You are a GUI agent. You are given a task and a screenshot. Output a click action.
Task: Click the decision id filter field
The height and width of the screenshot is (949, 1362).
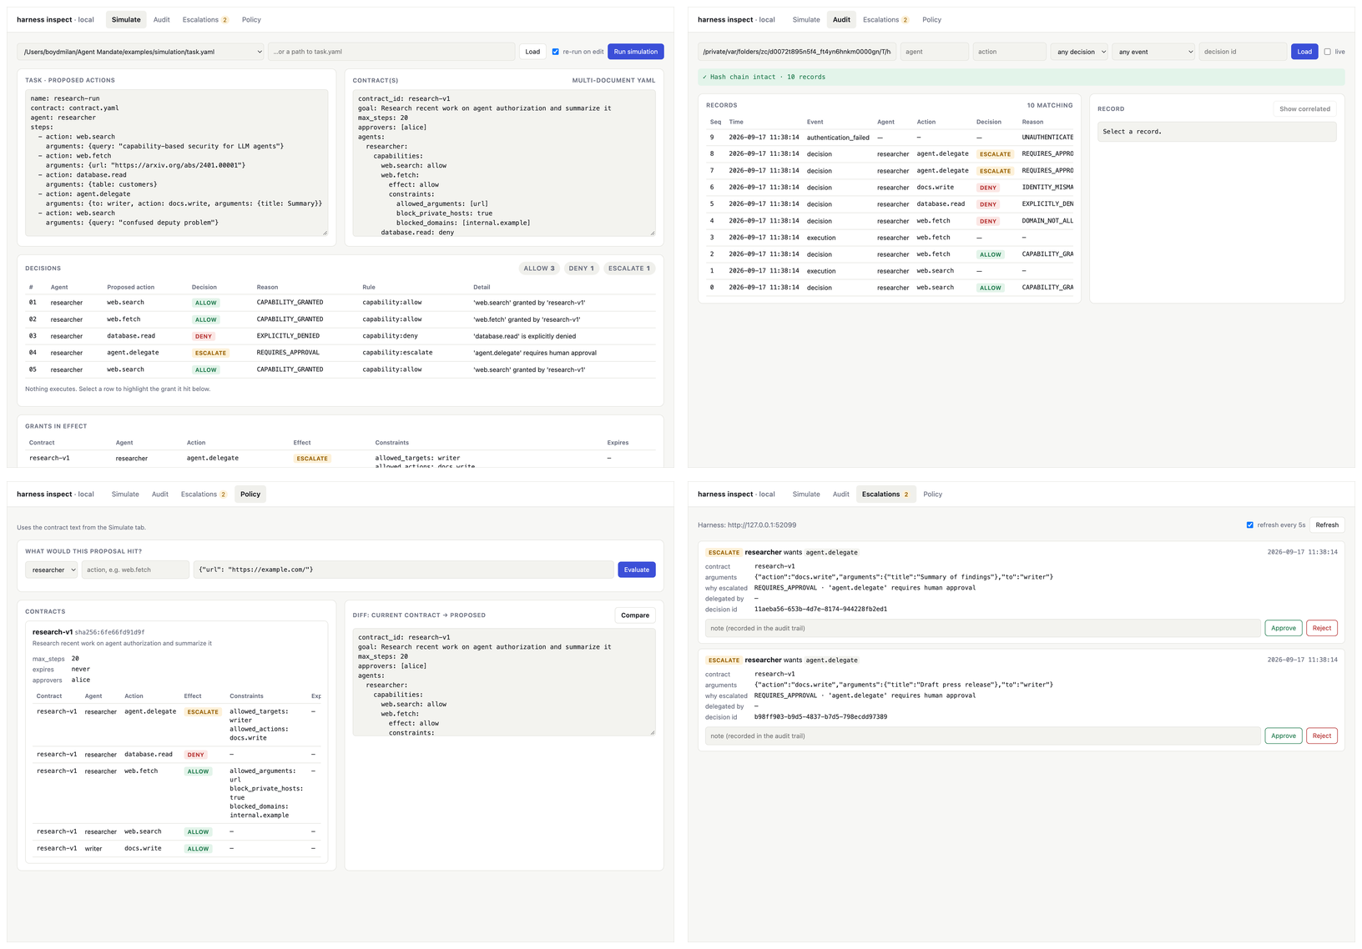click(x=1243, y=52)
